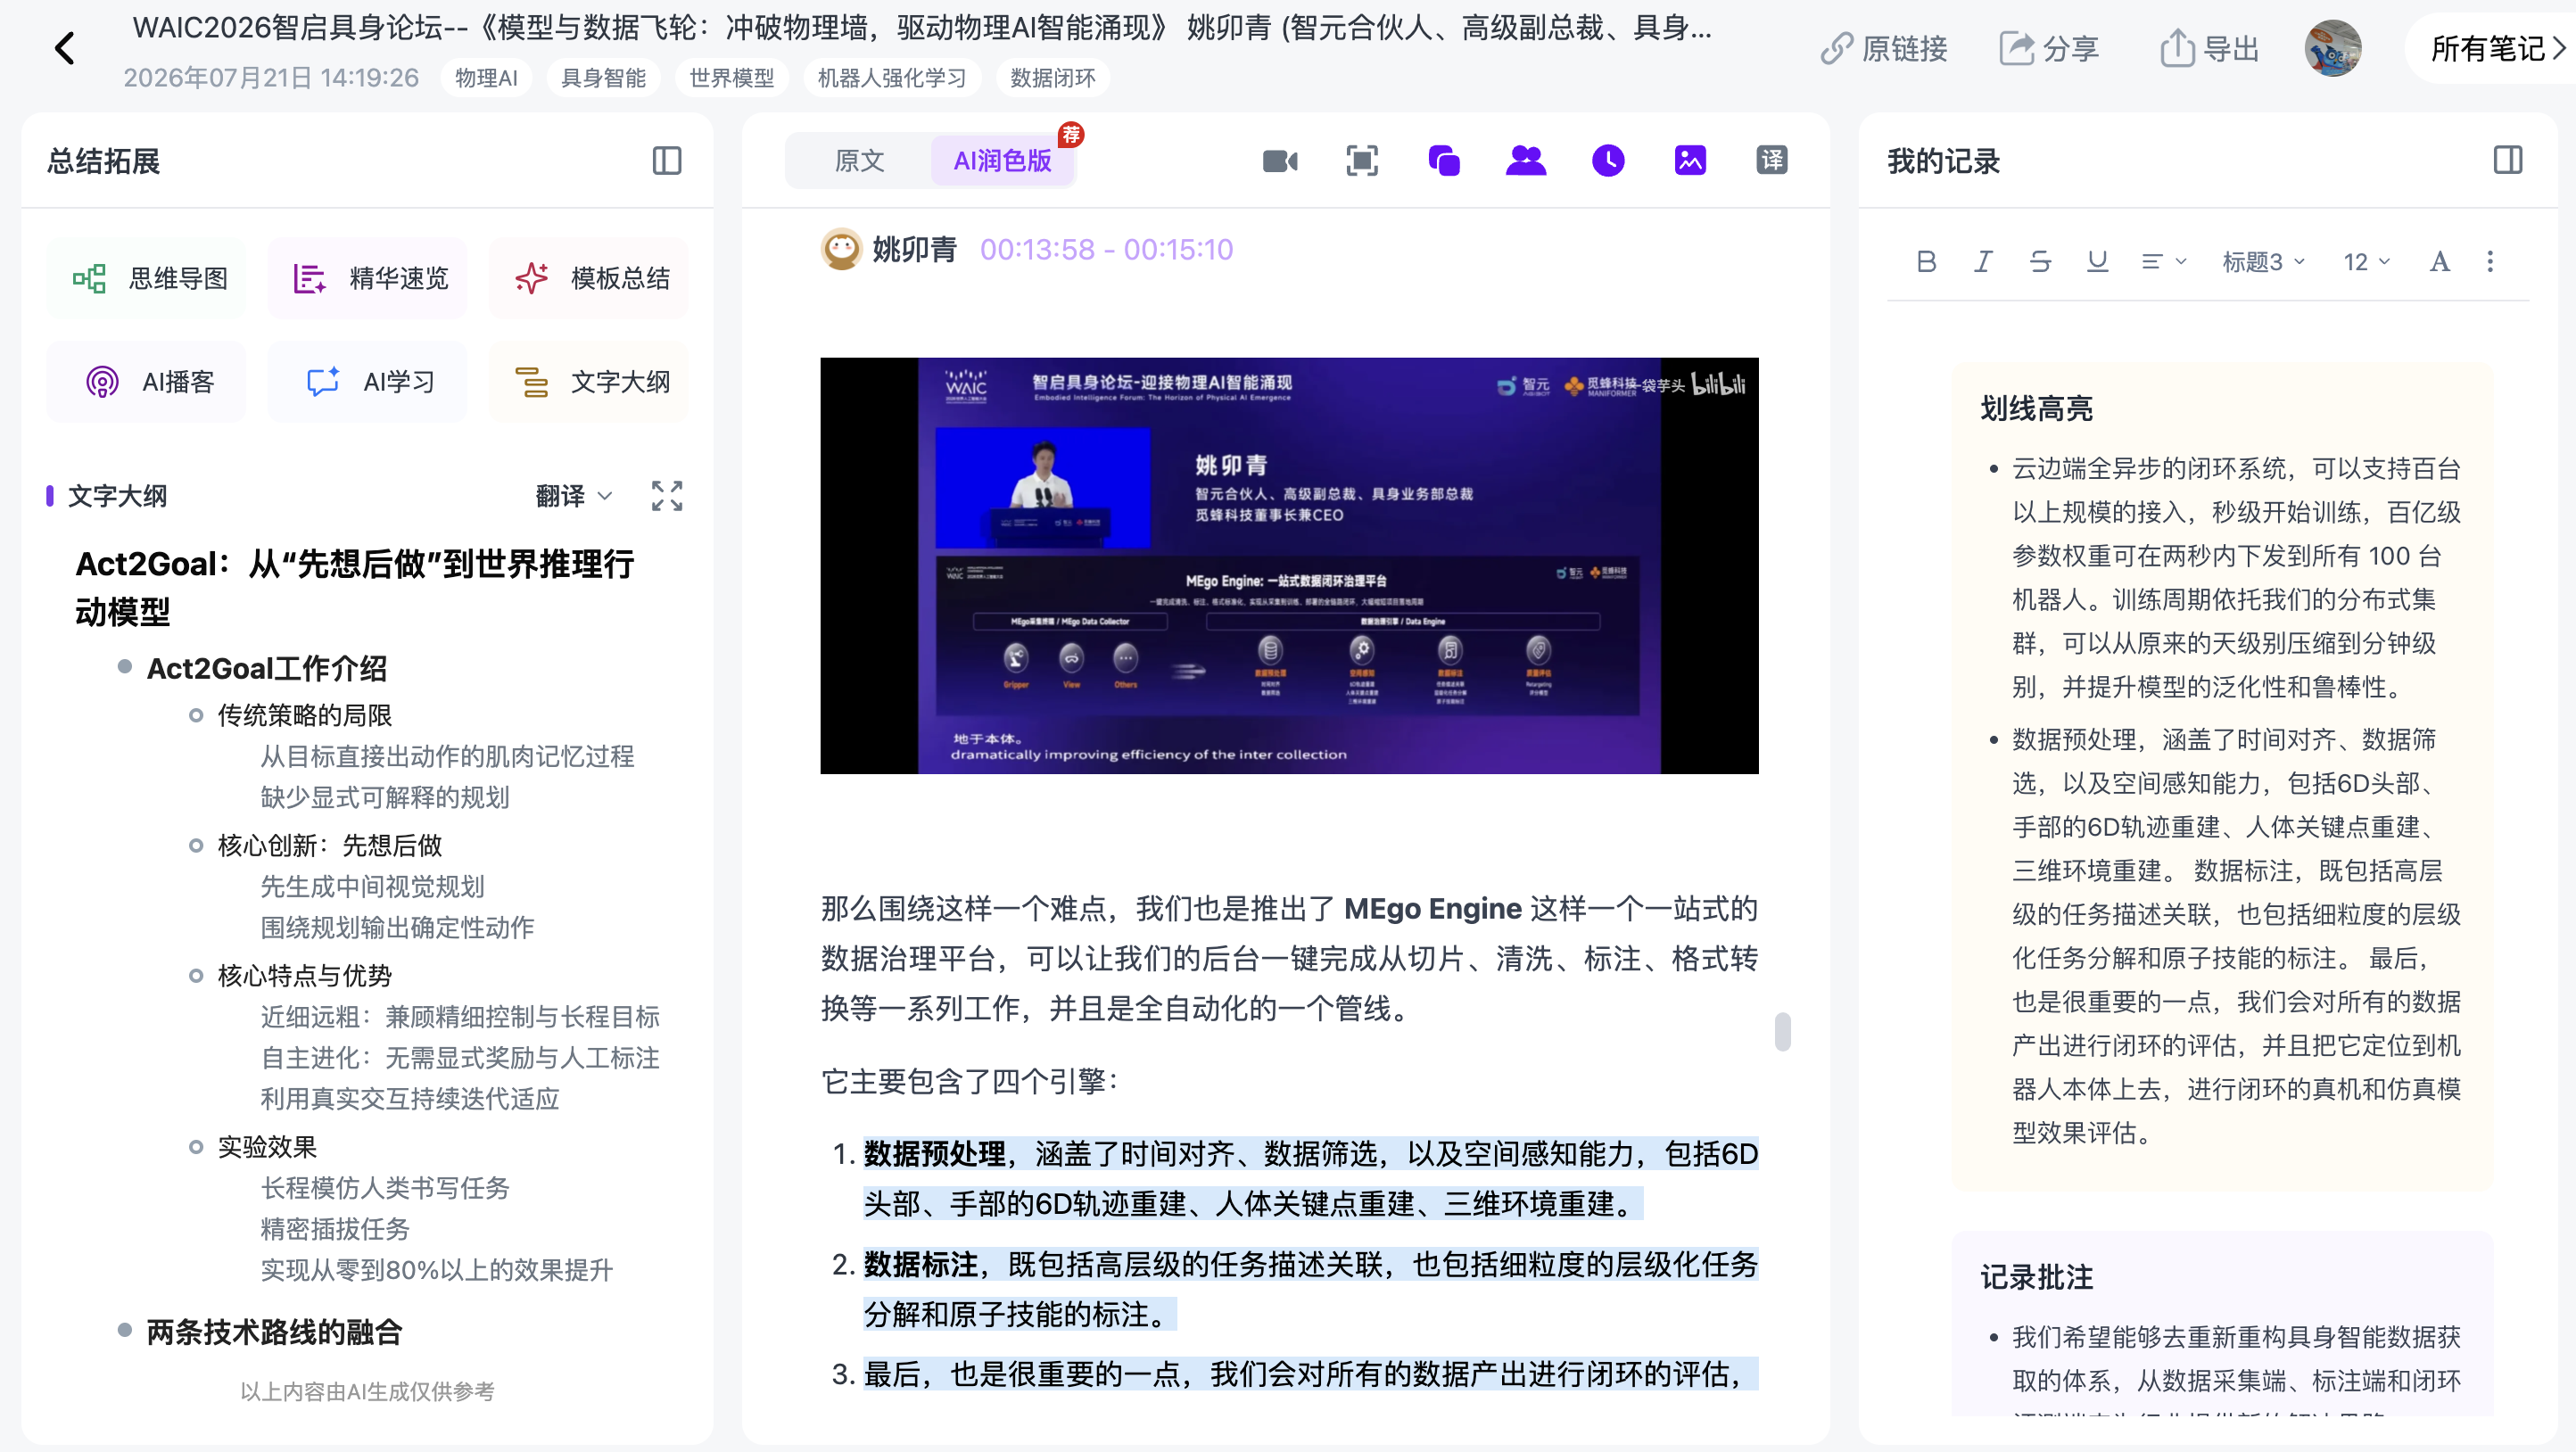Select the 机器人强化学习 tag
The height and width of the screenshot is (1452, 2576).
[892, 78]
